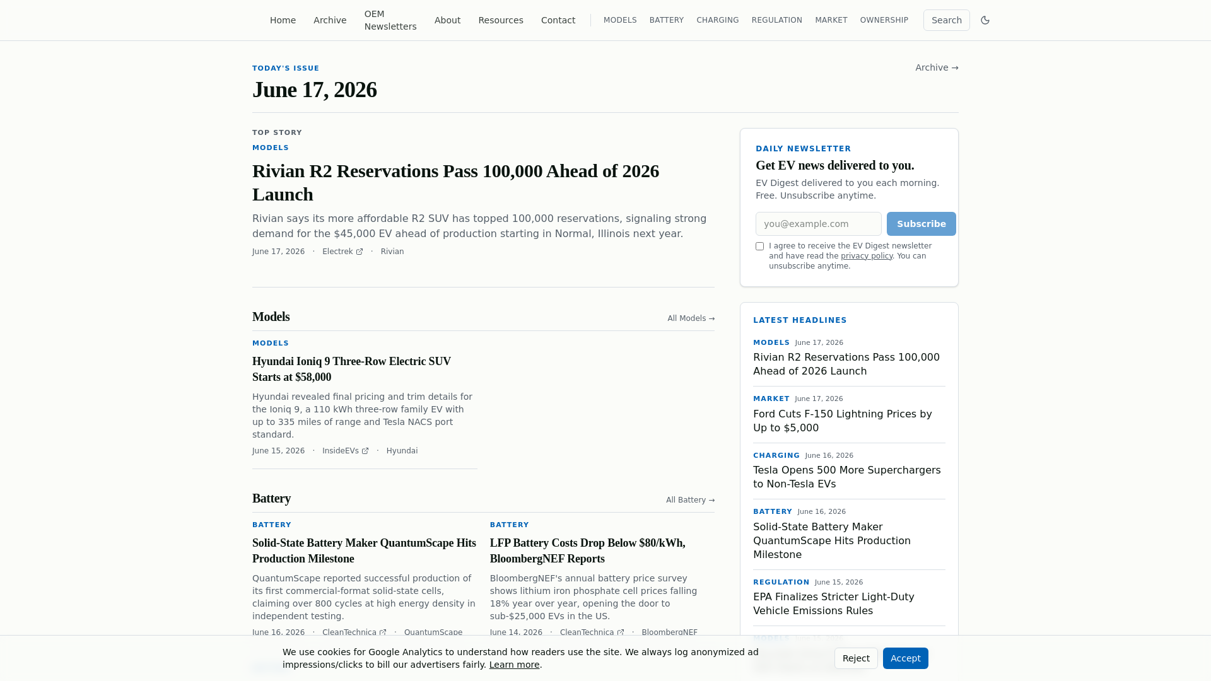Open Tesla Superchargers latest headline

coord(846,477)
